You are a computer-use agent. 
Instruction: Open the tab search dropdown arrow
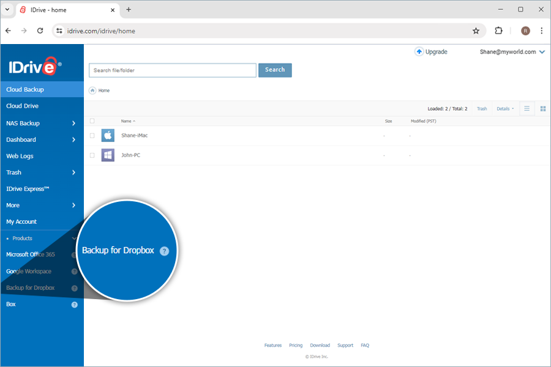[7, 10]
